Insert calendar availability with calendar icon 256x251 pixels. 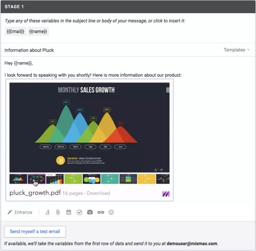(69, 212)
